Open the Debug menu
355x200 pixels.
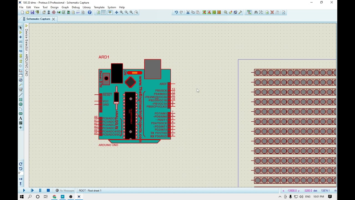(76, 7)
